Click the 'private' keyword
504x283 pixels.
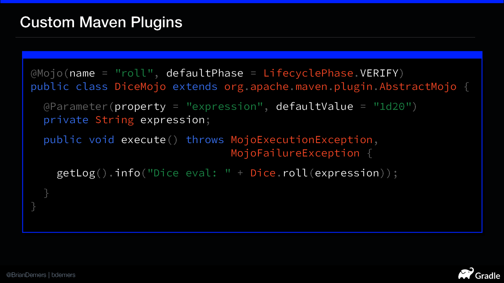[x=66, y=120]
